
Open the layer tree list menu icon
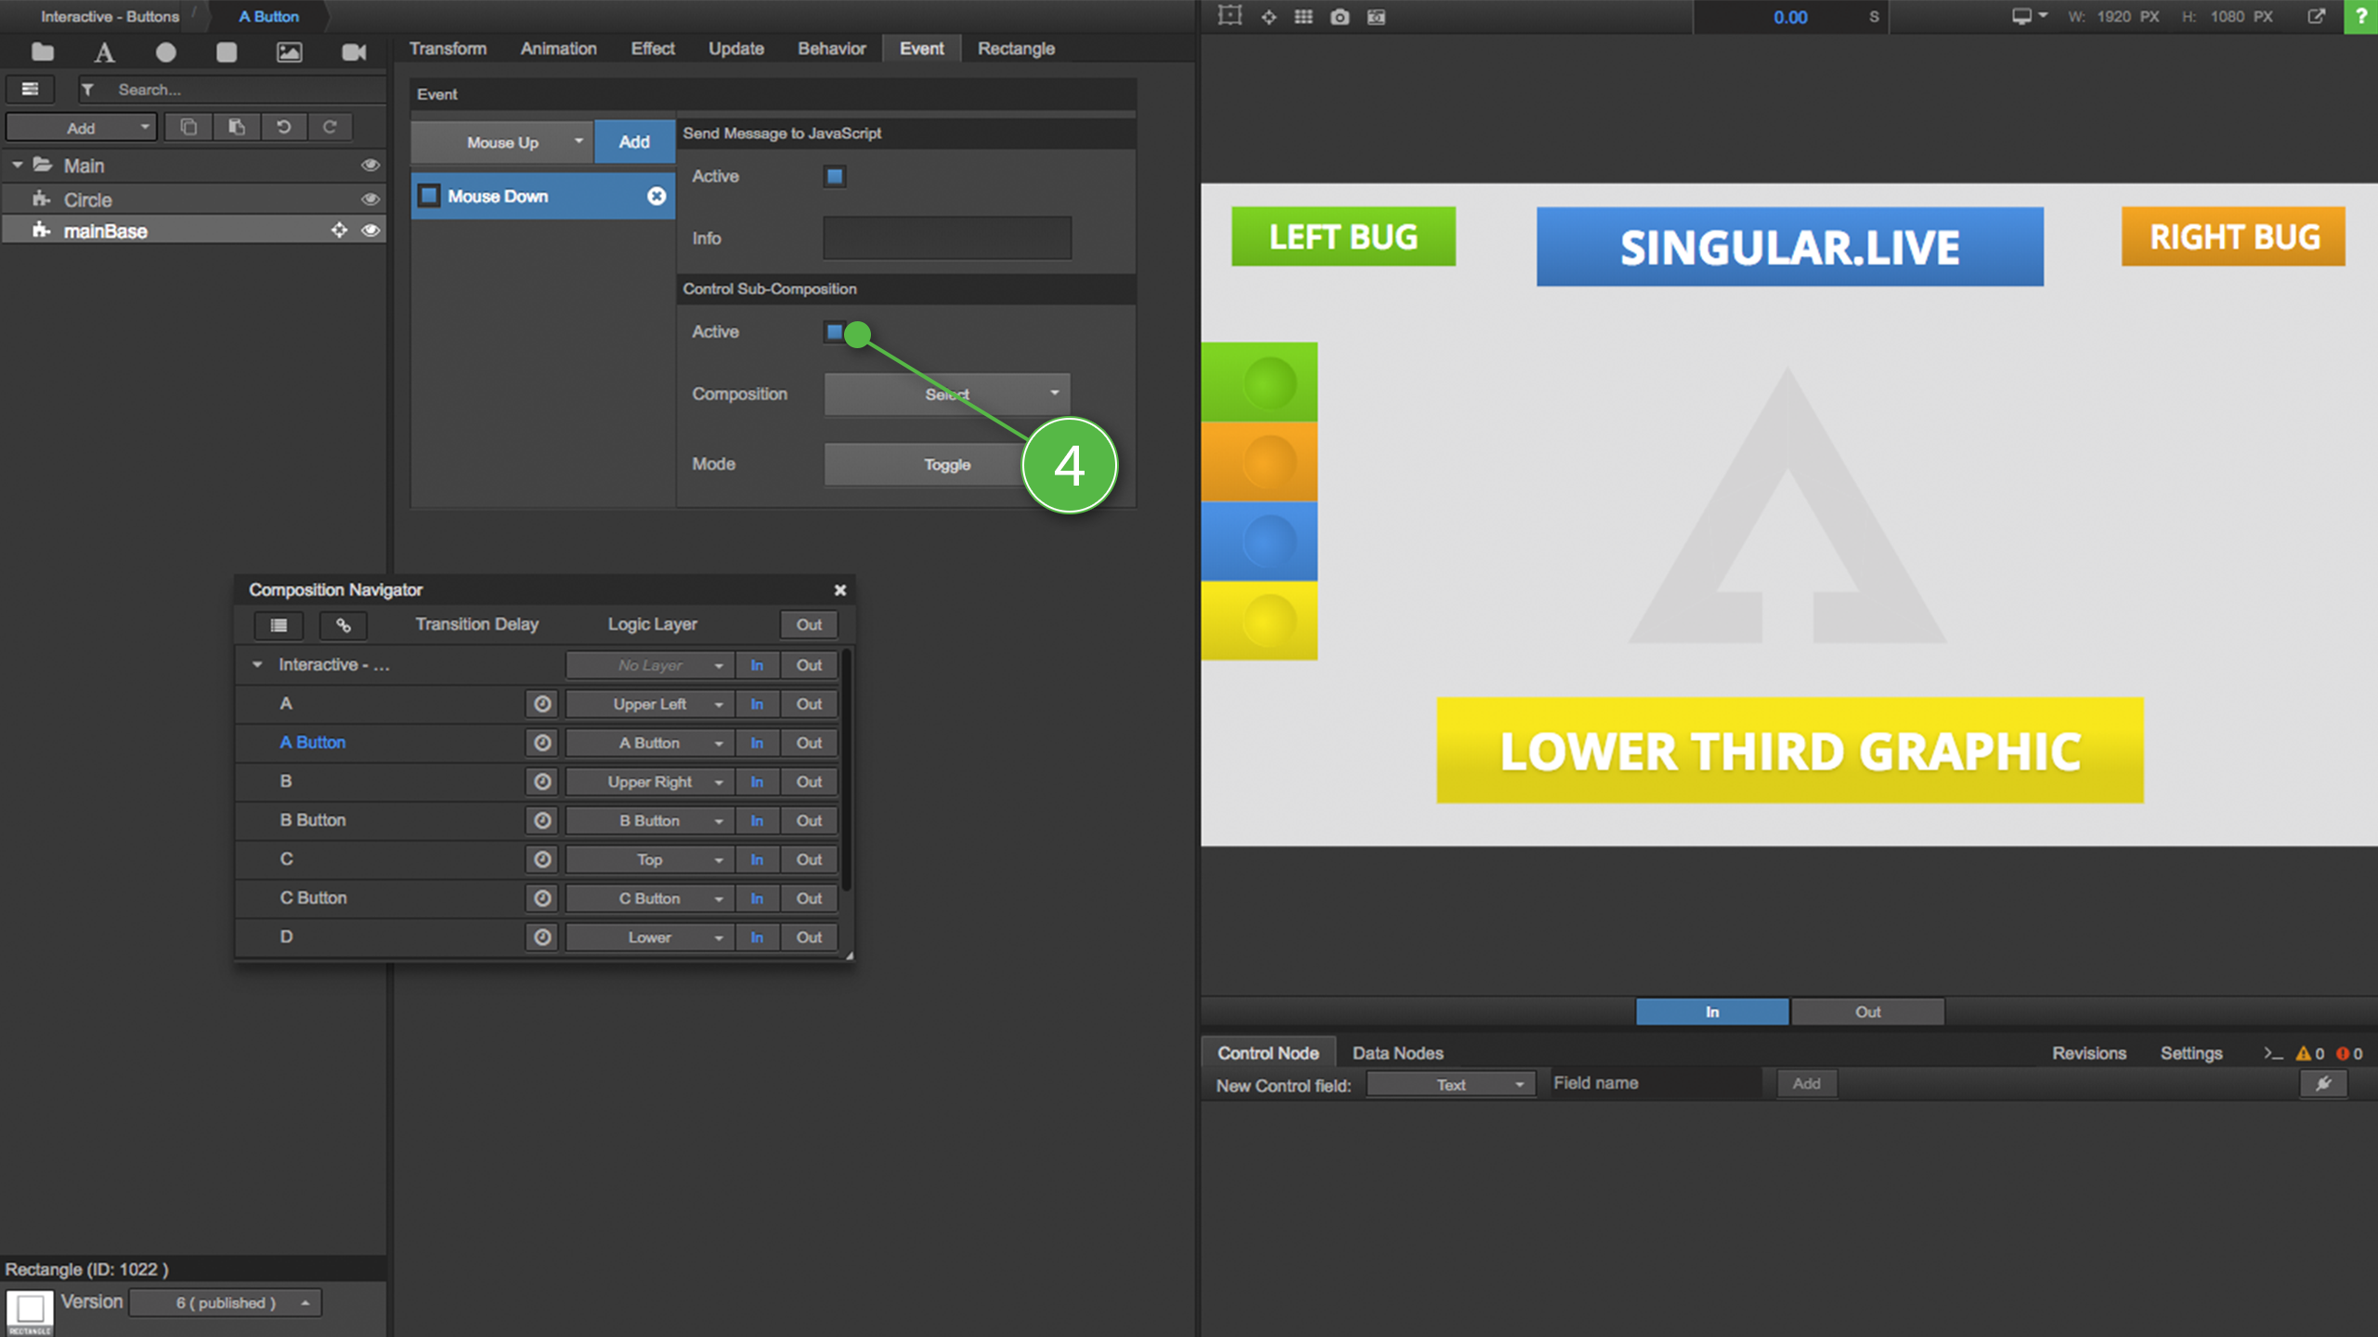tap(31, 89)
